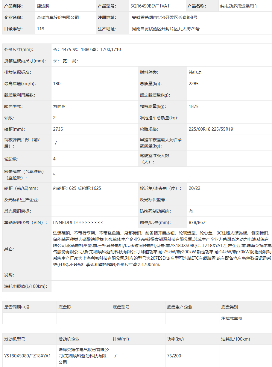Select production address 河南自贸试验区开封片区九大街79号
This screenshot has height=367, width=272.
pos(166,29)
